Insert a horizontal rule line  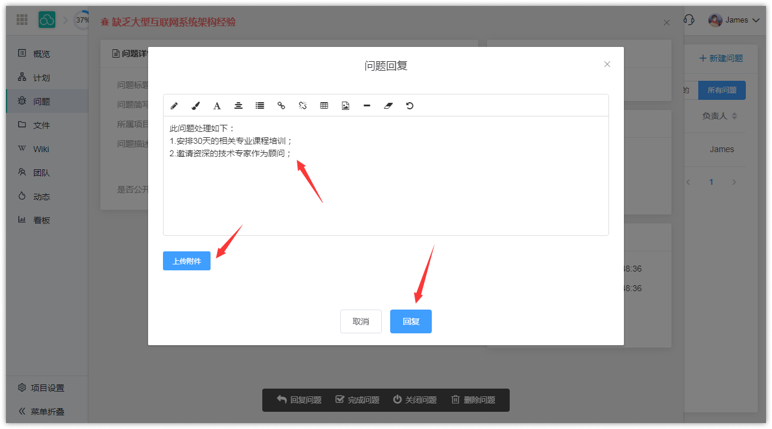367,106
